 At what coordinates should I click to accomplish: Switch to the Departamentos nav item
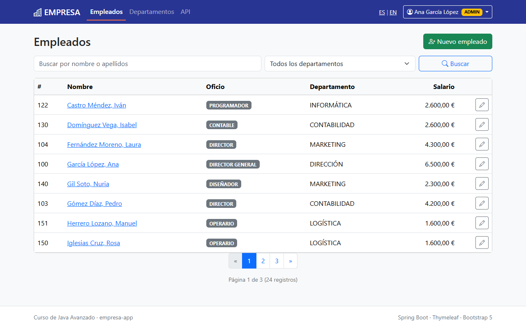(x=152, y=12)
